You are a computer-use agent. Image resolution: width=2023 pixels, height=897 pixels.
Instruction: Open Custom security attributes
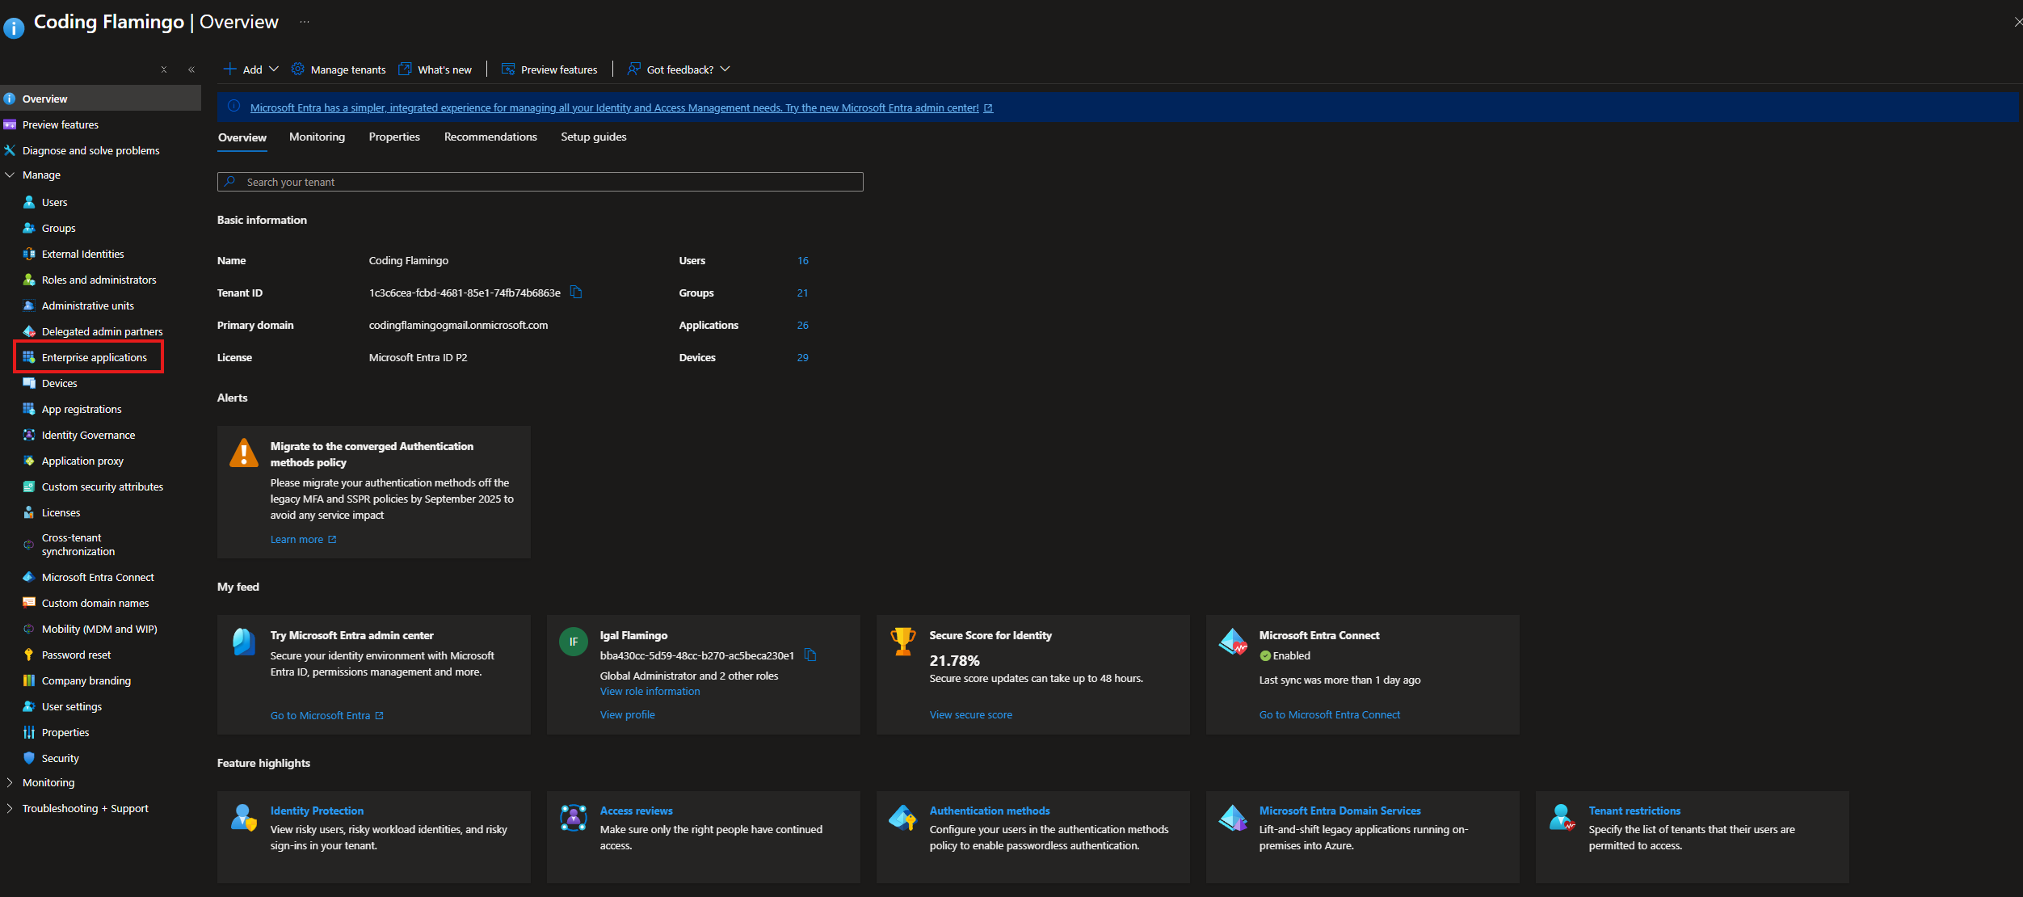point(102,486)
